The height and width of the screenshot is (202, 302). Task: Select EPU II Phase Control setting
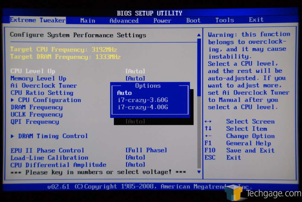pyautogui.click(x=47, y=150)
